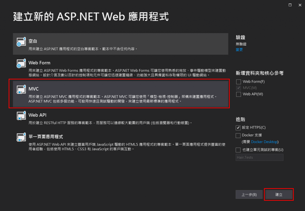Enable the Docker 支援 checkbox
This screenshot has width=305, height=211.
pos(238,135)
